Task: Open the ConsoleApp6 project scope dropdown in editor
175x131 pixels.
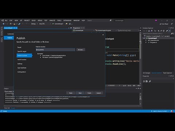Action: pyautogui.click(x=83, y=30)
